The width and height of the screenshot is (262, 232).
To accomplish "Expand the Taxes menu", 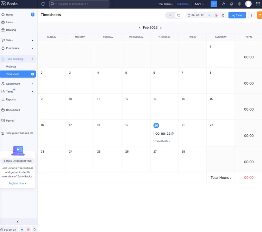I will [18, 92].
